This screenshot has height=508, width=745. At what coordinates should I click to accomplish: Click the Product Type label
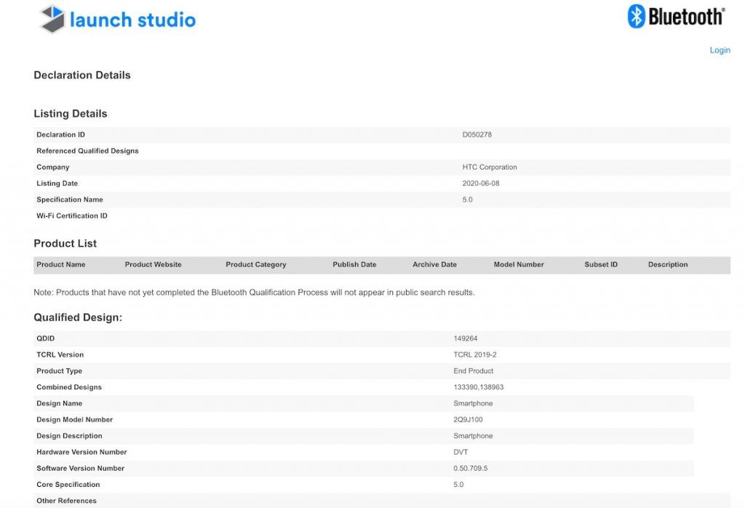pyautogui.click(x=60, y=370)
